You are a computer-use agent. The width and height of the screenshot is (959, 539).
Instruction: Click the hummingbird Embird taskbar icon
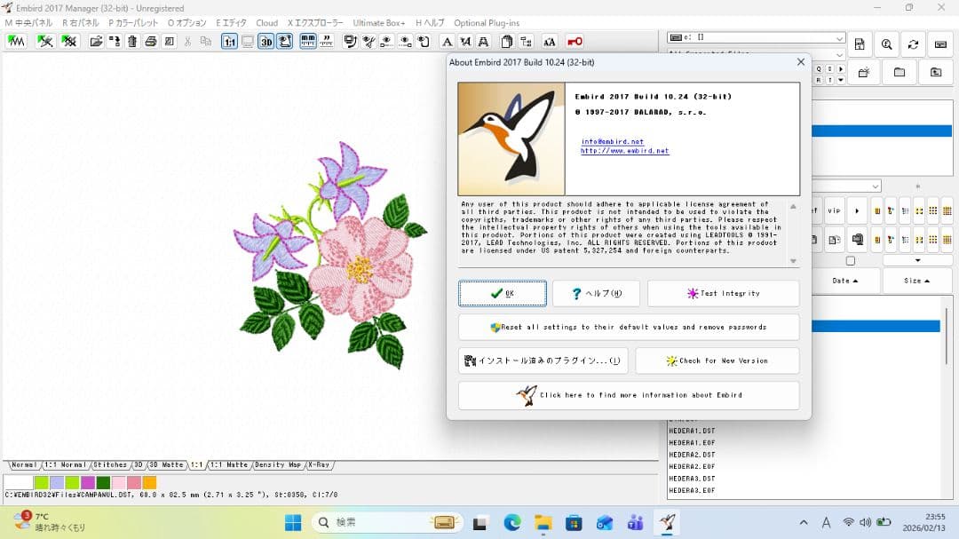coord(666,523)
